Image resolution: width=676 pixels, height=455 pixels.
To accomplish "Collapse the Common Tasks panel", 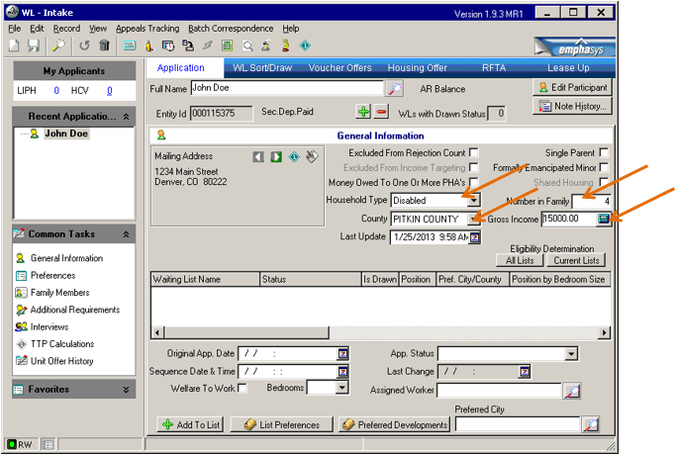I will pyautogui.click(x=126, y=234).
